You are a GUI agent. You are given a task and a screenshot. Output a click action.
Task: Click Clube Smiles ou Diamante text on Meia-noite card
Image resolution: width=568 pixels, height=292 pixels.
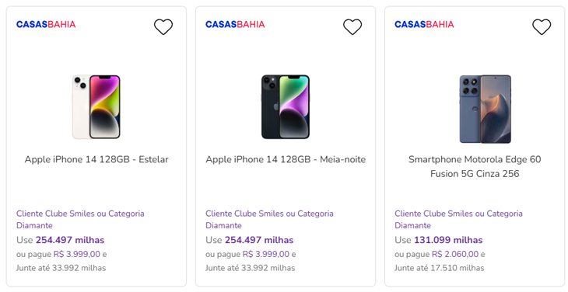[x=269, y=219]
